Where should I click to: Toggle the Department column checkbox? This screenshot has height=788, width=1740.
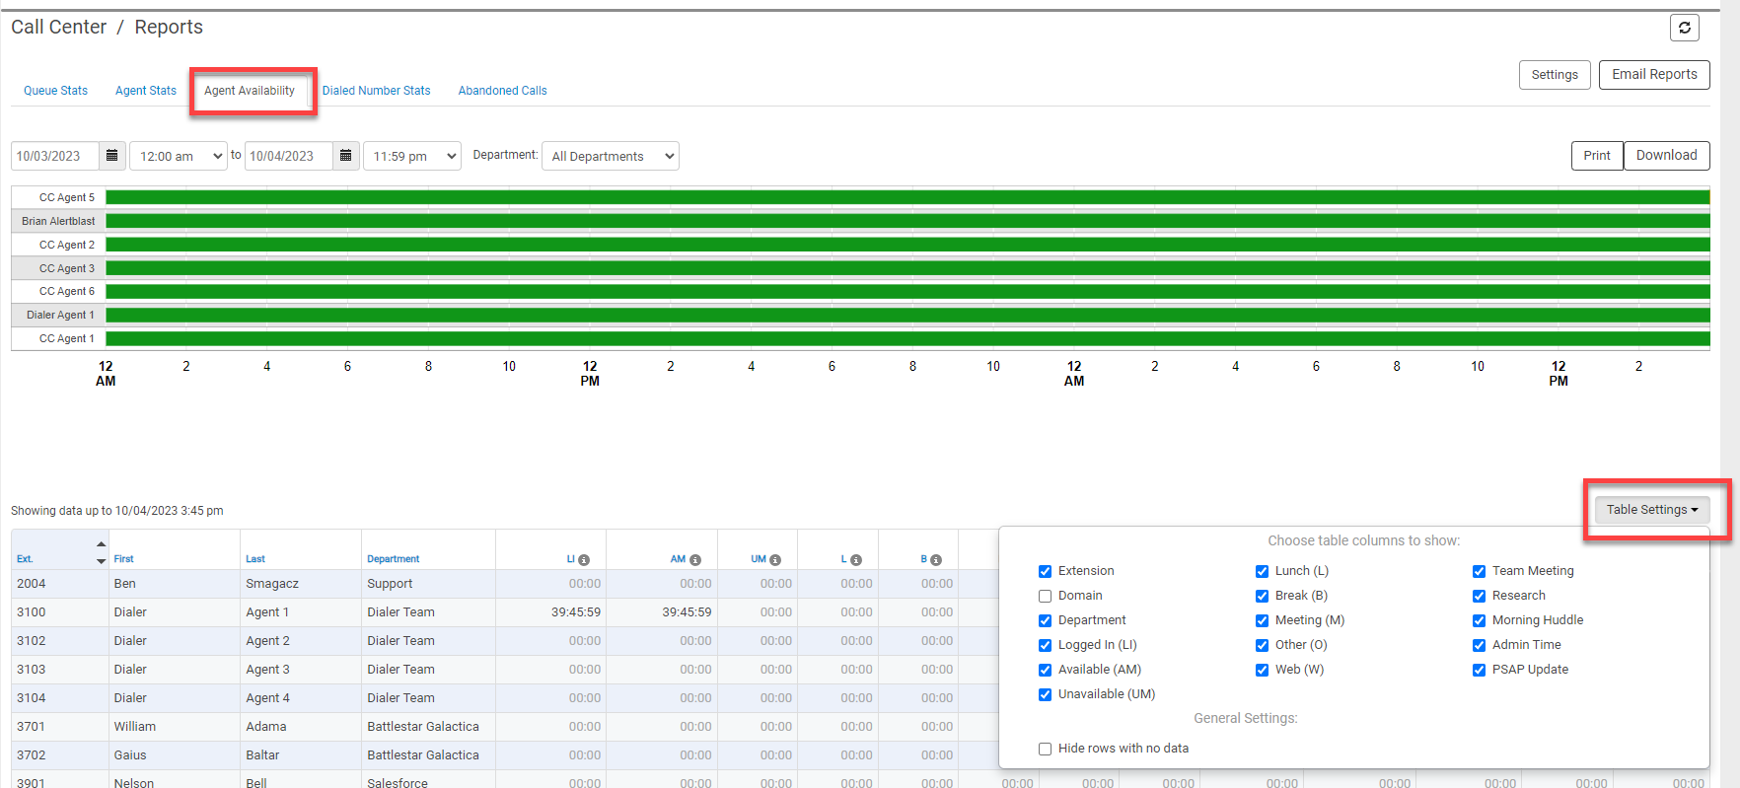(x=1045, y=620)
